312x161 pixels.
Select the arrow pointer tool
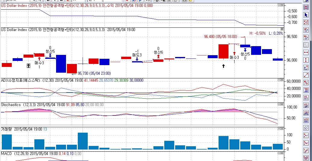click(x=306, y=15)
